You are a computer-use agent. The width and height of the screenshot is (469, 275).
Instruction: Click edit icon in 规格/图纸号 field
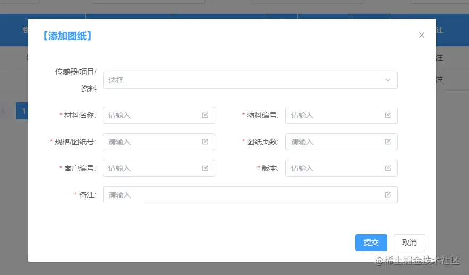click(x=205, y=142)
